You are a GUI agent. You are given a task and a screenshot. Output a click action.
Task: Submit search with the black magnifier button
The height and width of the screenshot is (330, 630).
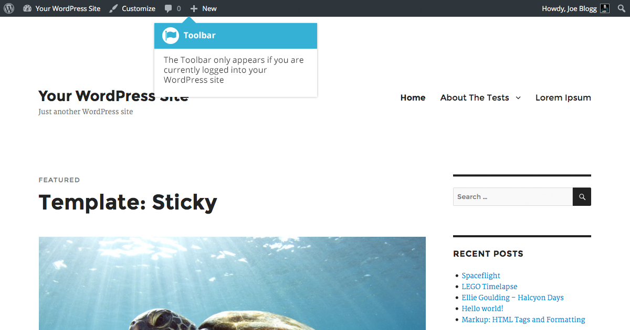[x=582, y=197]
